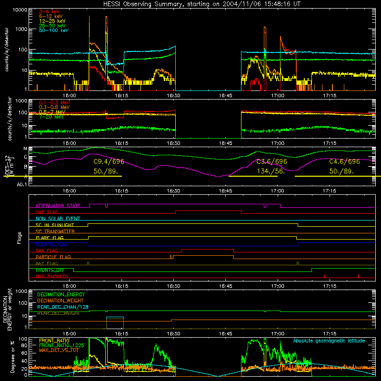Click the 0.1-0.3 MeV legend label

[54, 102]
